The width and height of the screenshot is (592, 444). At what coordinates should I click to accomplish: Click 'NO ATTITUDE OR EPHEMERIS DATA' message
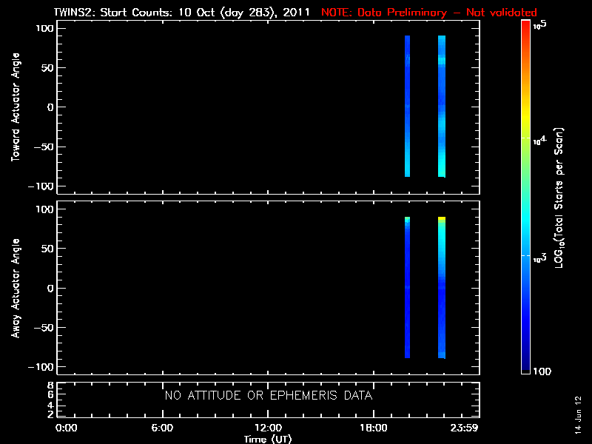click(x=269, y=395)
